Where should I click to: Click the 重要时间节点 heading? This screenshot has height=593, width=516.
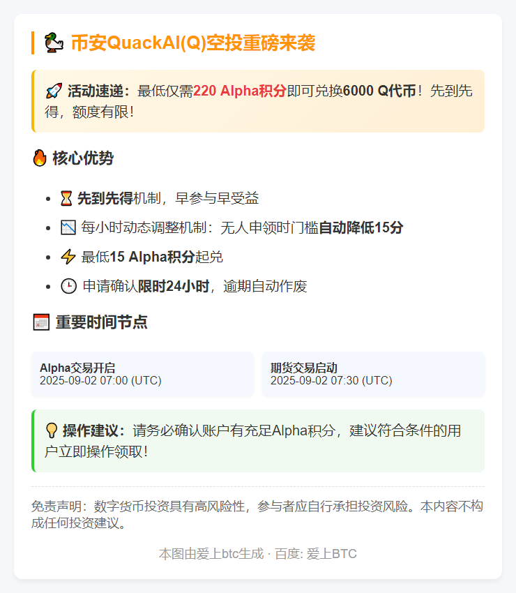[x=102, y=322]
